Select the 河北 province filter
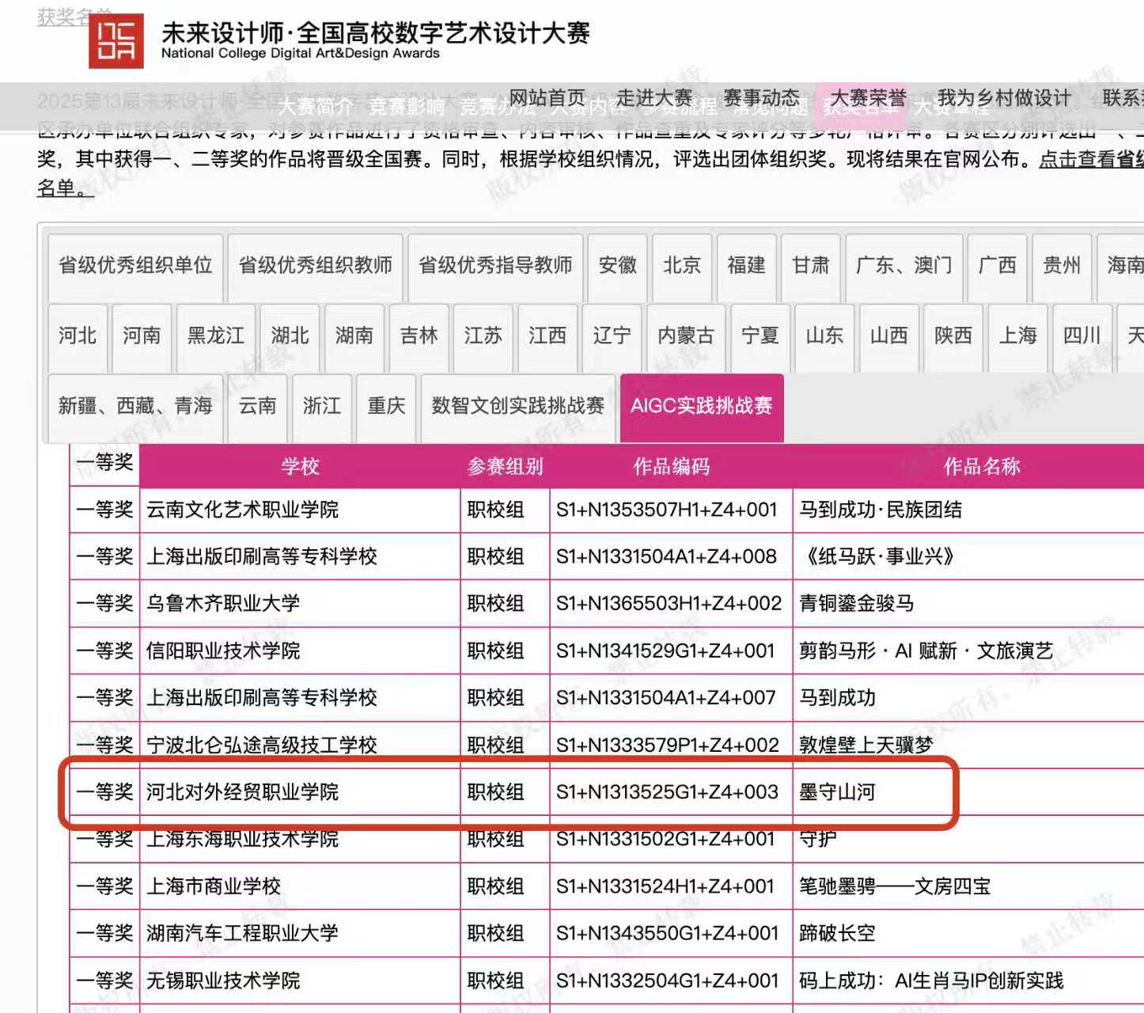 click(x=75, y=336)
